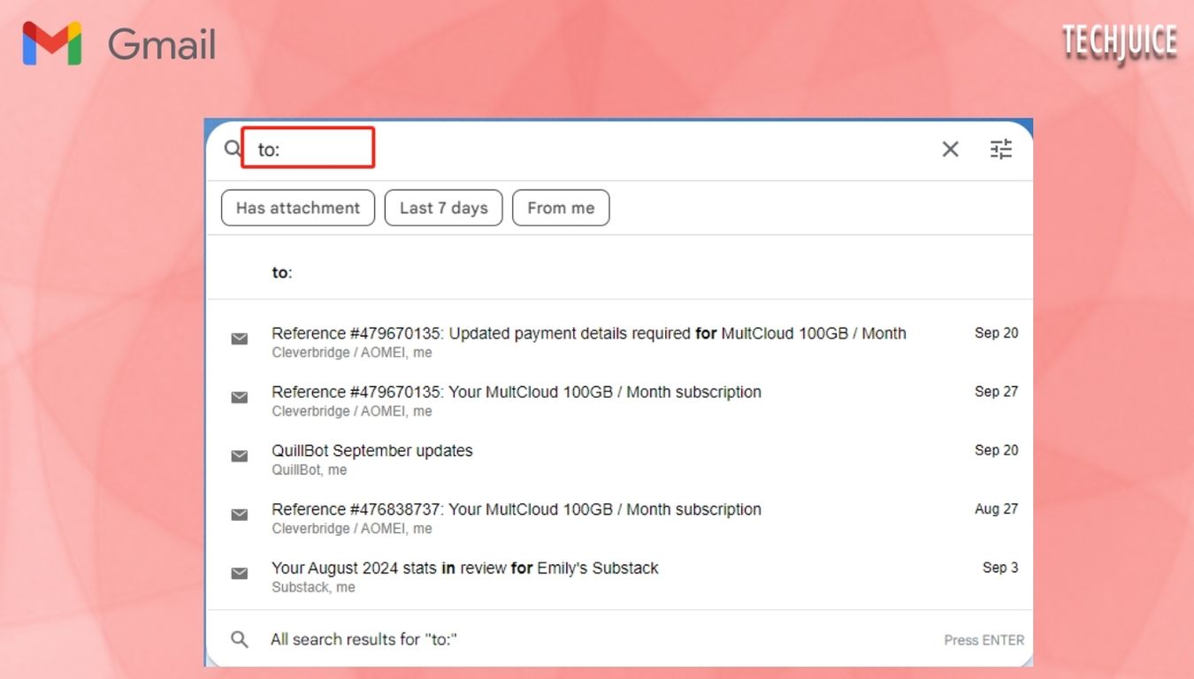Open the QuillBot September updates email
This screenshot has width=1194, height=679.
pos(371,450)
